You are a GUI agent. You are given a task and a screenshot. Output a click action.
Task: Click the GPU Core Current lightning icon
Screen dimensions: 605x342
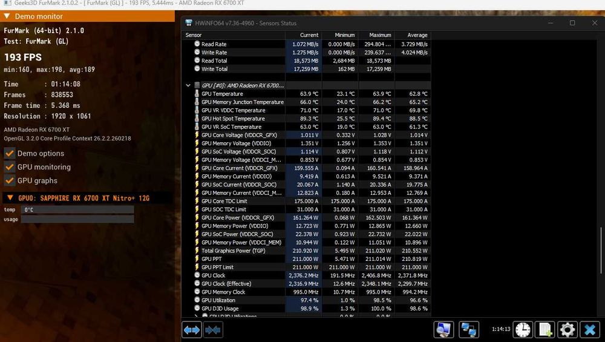tap(197, 168)
